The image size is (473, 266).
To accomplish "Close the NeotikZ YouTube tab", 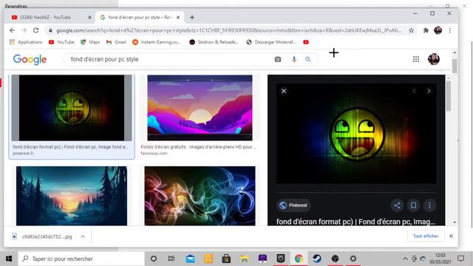I will (x=89, y=18).
